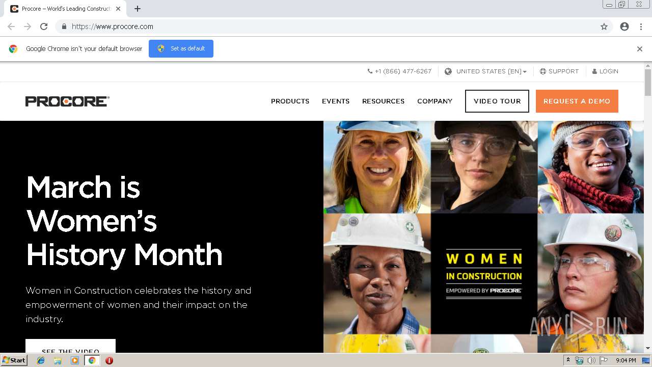
Task: Open the Login link
Action: [x=609, y=71]
